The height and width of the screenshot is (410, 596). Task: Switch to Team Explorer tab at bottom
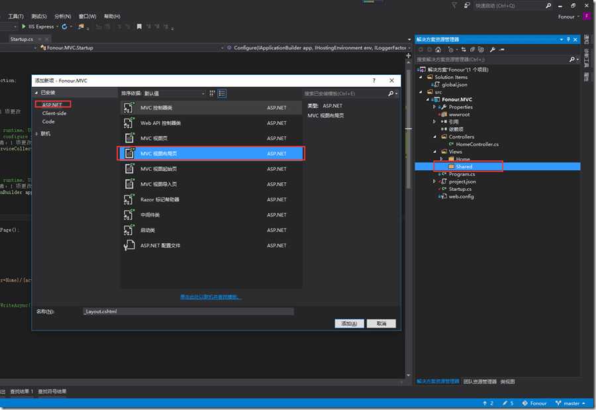coord(479,382)
